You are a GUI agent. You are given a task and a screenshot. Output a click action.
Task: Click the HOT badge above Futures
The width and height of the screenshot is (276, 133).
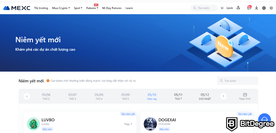[96, 5]
